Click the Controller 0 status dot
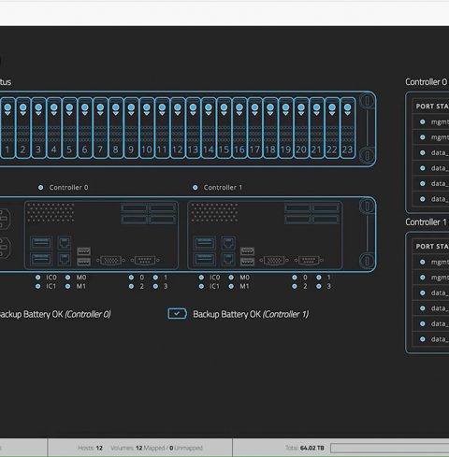449x457 pixels. click(x=40, y=187)
